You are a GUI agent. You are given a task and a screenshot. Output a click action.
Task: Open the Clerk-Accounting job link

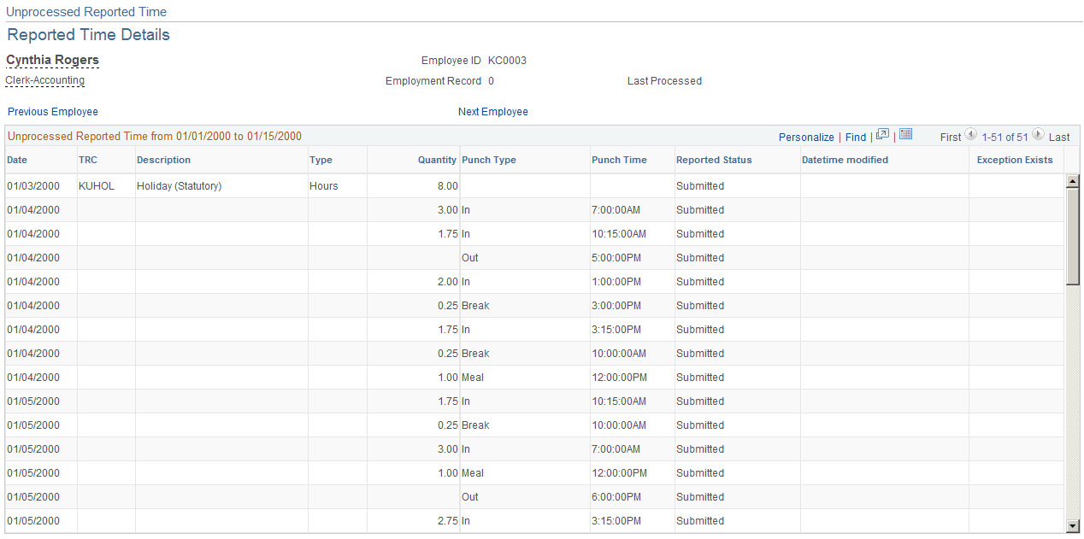click(x=44, y=80)
